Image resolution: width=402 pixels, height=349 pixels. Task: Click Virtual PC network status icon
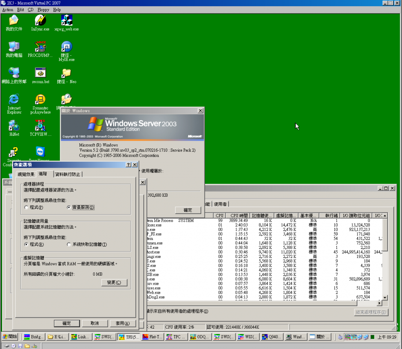[34, 346]
